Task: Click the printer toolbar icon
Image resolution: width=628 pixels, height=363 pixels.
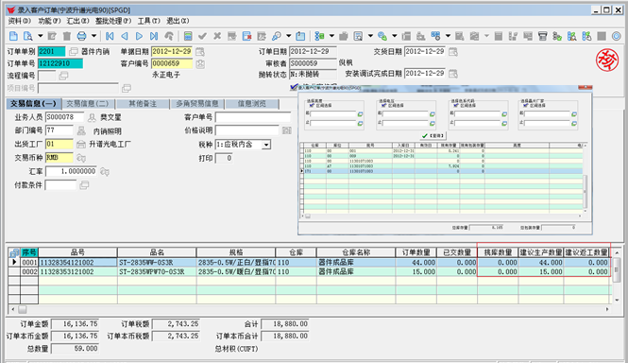Action: [81, 36]
